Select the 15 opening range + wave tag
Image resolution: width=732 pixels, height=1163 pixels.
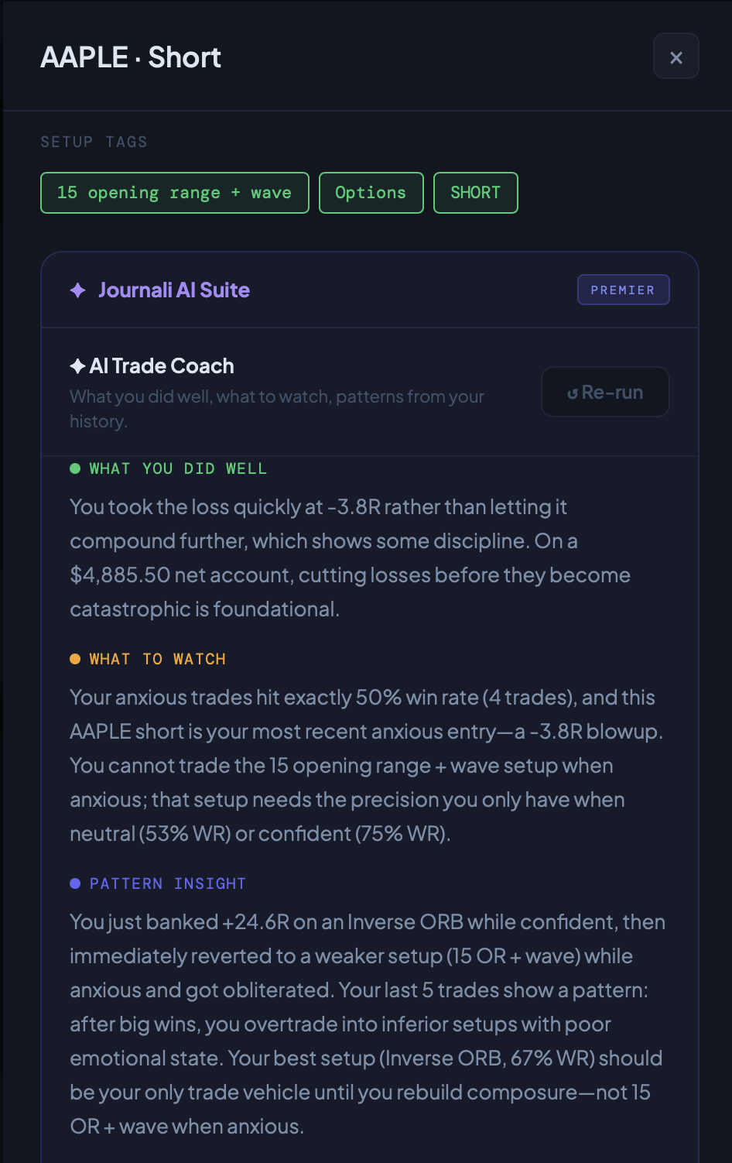tap(174, 193)
